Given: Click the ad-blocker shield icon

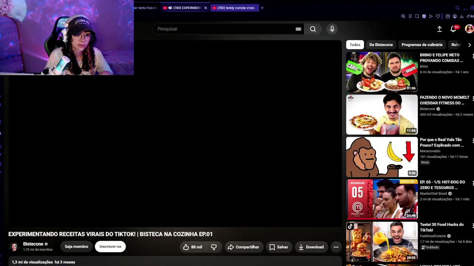Looking at the screenshot, I should (x=424, y=16).
